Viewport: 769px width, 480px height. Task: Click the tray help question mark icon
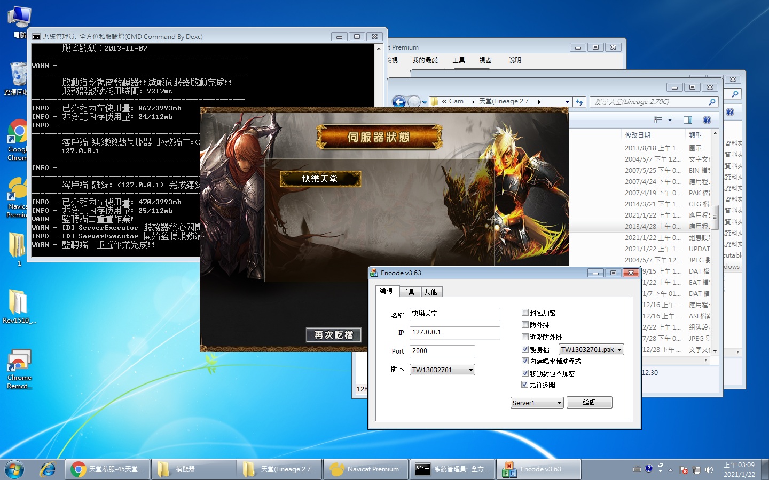click(648, 469)
